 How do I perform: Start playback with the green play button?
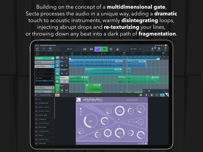click(x=104, y=49)
